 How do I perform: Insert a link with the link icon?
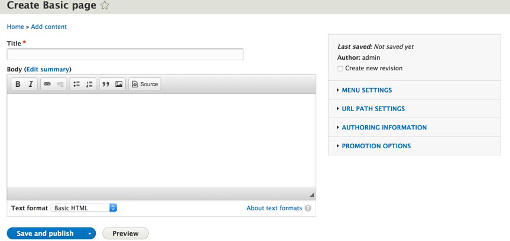coord(47,84)
